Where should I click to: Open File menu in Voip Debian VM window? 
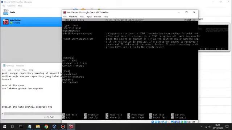(x=65, y=17)
